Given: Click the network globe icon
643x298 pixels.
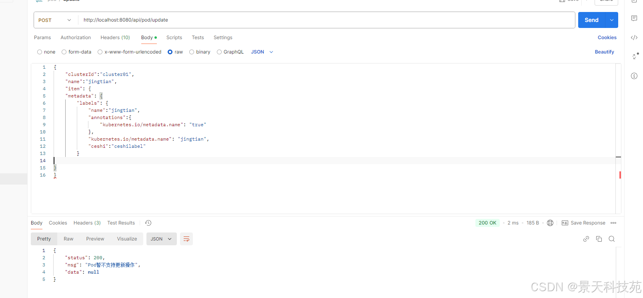Looking at the screenshot, I should [x=550, y=223].
